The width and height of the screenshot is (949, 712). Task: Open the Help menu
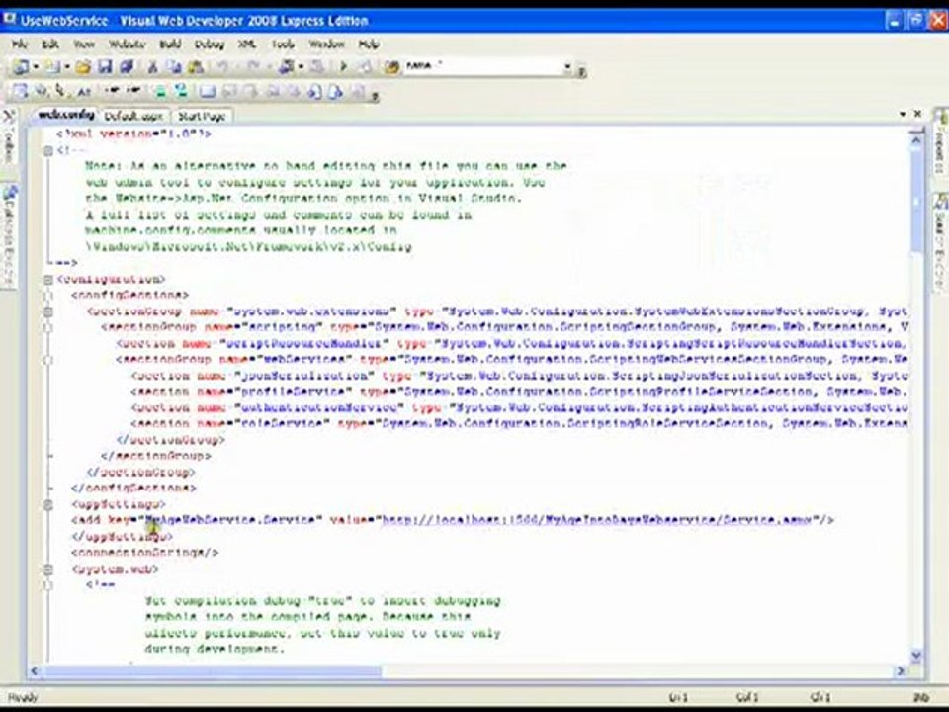[369, 44]
